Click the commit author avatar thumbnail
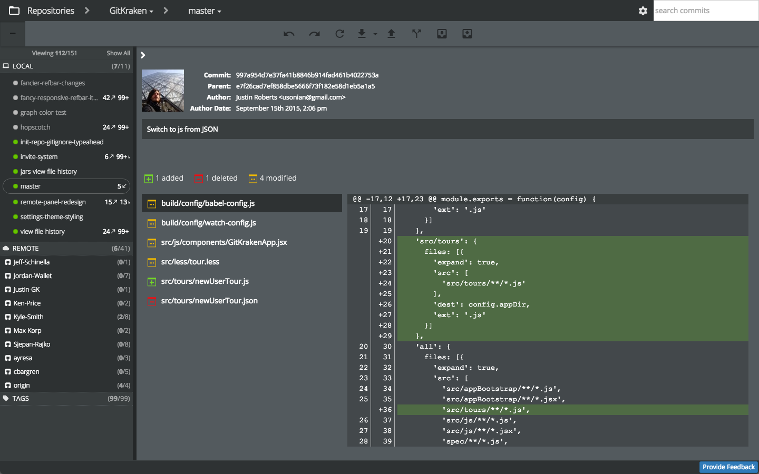759x474 pixels. (x=163, y=91)
